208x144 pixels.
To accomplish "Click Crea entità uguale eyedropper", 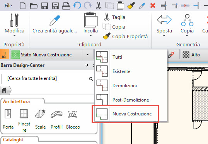I will pyautogui.click(x=55, y=20).
